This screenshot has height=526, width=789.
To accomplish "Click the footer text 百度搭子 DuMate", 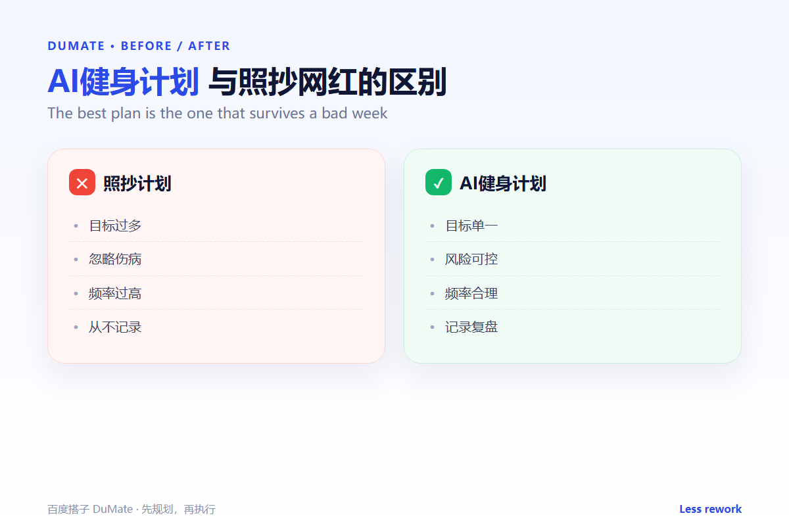I will coord(90,510).
